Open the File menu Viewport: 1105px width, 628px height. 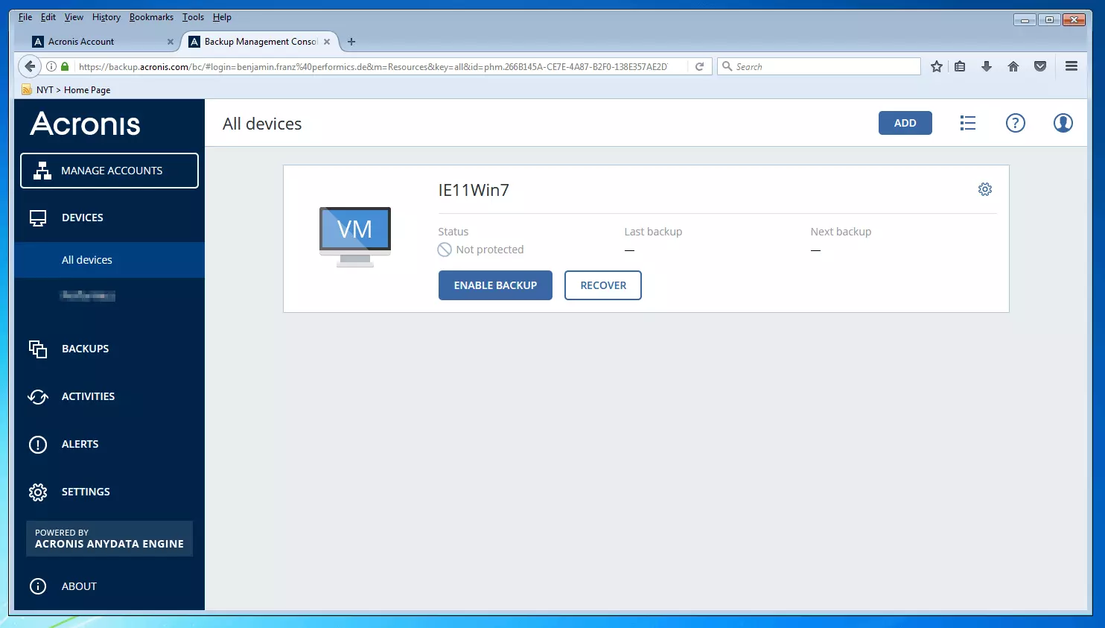[x=25, y=17]
